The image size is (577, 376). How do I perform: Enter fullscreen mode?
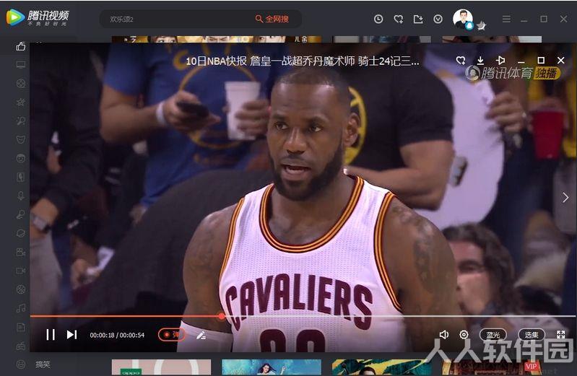tap(561, 334)
